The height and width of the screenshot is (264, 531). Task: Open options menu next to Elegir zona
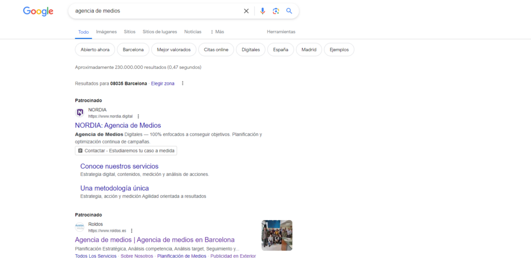coord(183,83)
